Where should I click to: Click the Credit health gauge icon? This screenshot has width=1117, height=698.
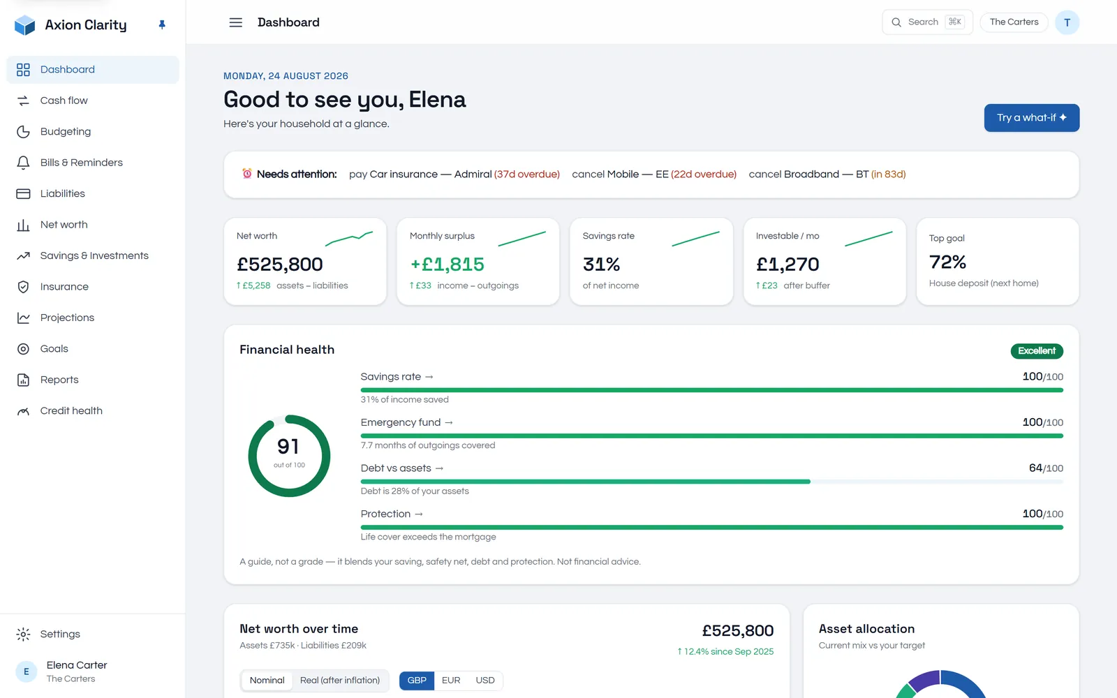point(23,411)
